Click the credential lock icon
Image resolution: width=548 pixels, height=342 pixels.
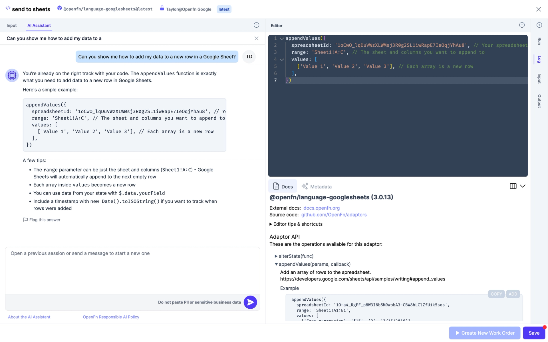[162, 8]
